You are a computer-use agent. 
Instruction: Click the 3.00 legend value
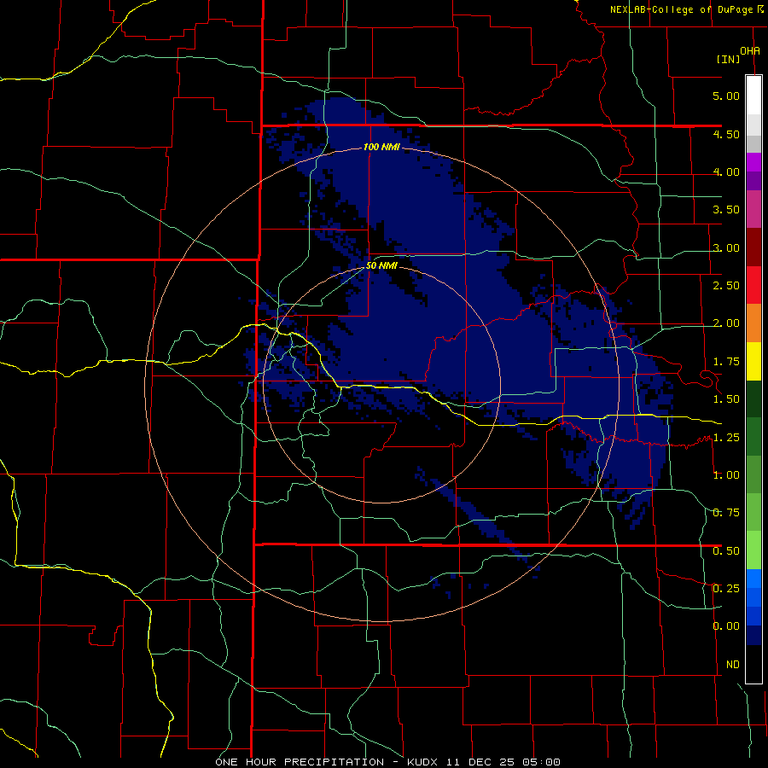point(726,247)
